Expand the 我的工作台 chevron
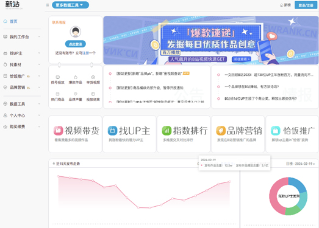Image resolution: width=319 pixels, height=228 pixels. (39, 36)
